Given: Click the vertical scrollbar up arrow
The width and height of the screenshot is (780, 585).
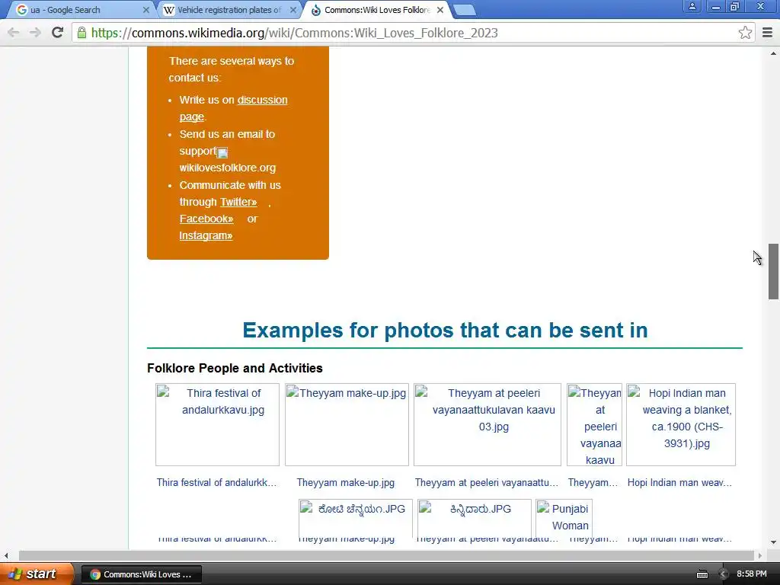Looking at the screenshot, I should click(773, 53).
